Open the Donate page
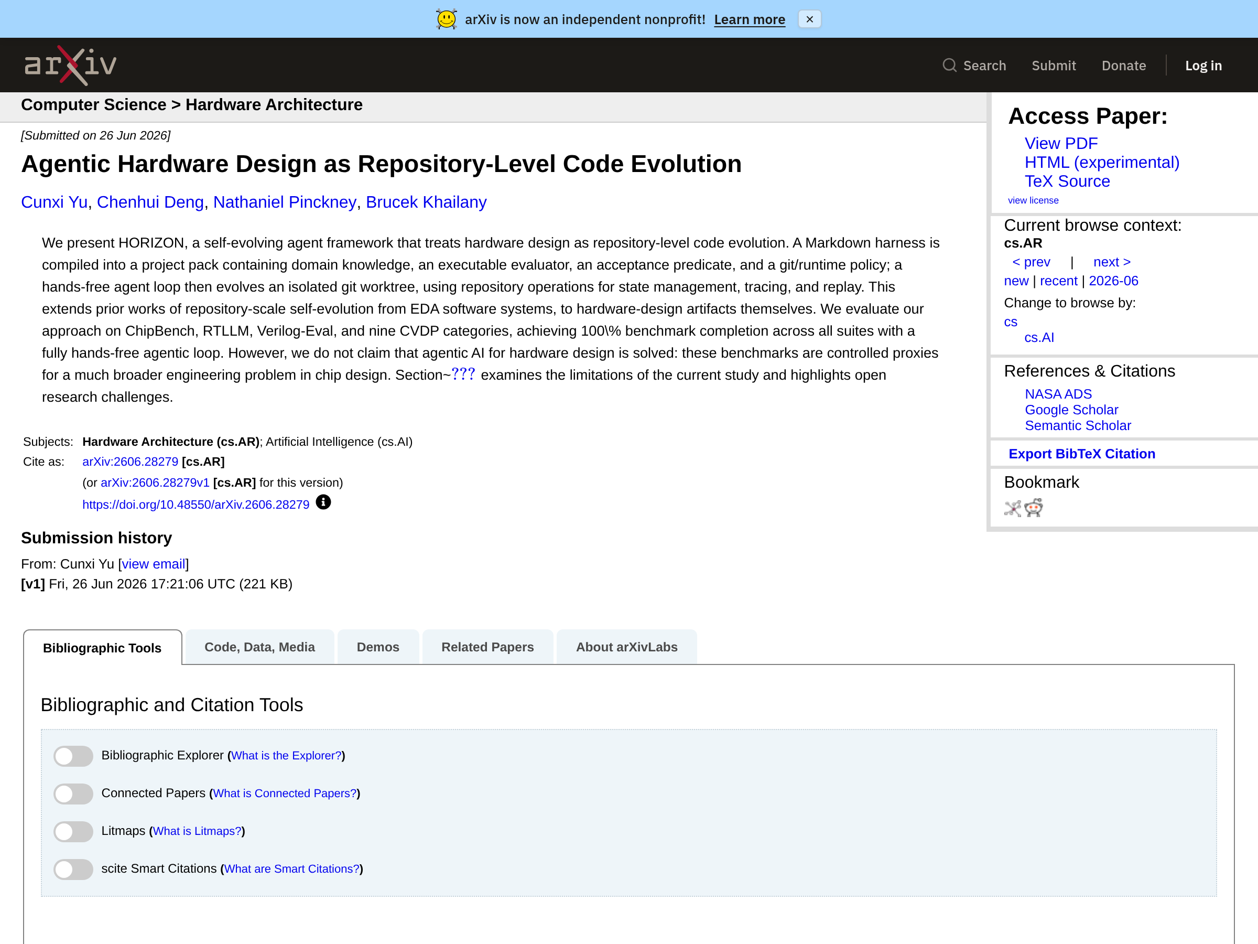 [1124, 66]
